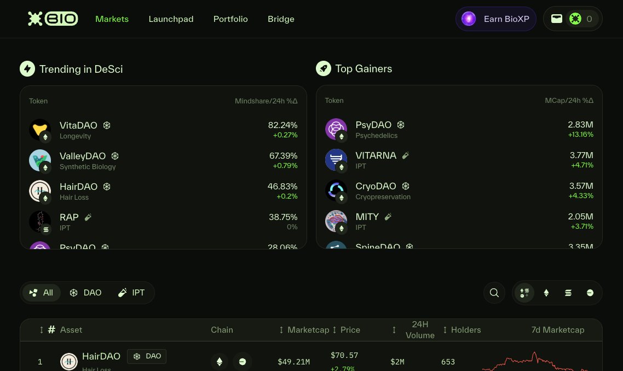Click the lightning icon beside Trending in DeSci
Image resolution: width=623 pixels, height=371 pixels.
click(x=27, y=69)
